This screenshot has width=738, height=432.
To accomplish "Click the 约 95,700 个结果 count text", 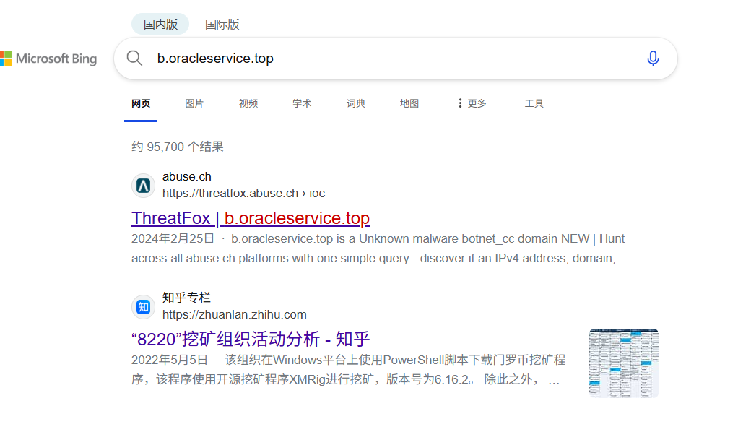I will pos(178,147).
